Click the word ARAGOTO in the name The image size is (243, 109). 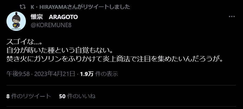tap(63, 17)
